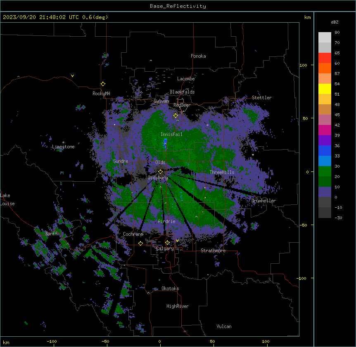The width and height of the screenshot is (356, 347).
Task: Select the light blue 30-33 dBZ swatch
Action: click(x=325, y=161)
